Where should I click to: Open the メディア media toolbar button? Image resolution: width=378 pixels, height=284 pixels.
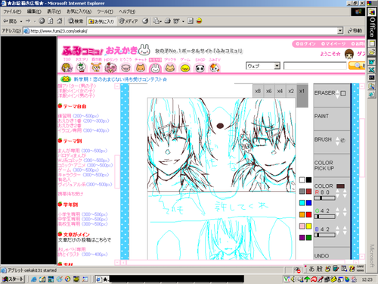(x=129, y=21)
